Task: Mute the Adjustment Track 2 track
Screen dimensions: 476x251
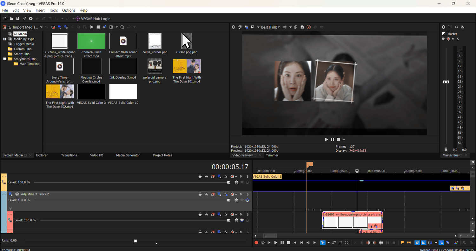Action: click(x=241, y=194)
